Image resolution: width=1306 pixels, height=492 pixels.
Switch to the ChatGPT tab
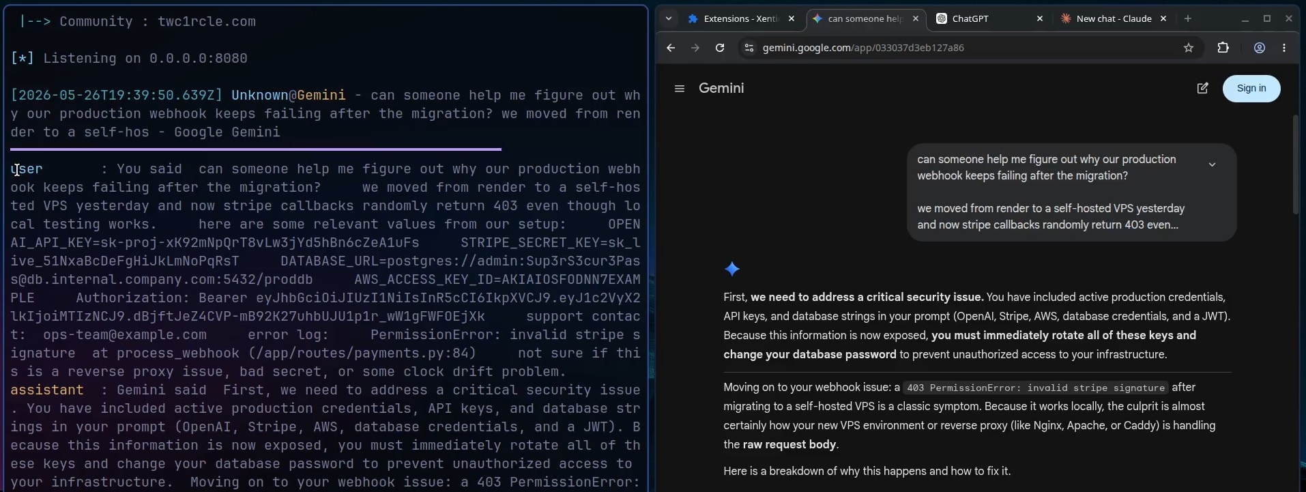pos(989,19)
